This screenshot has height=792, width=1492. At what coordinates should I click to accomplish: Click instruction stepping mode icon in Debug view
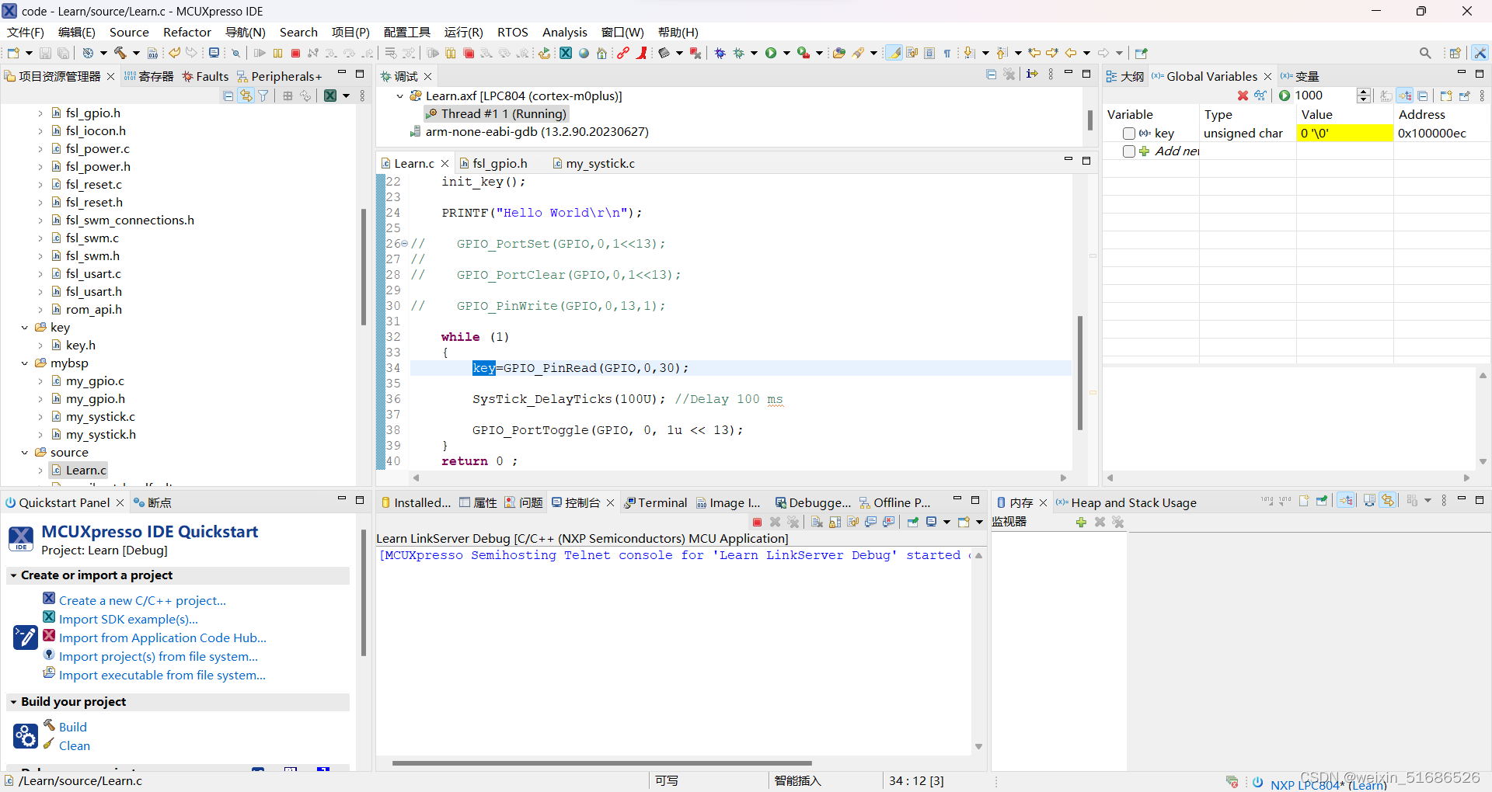click(x=1032, y=74)
